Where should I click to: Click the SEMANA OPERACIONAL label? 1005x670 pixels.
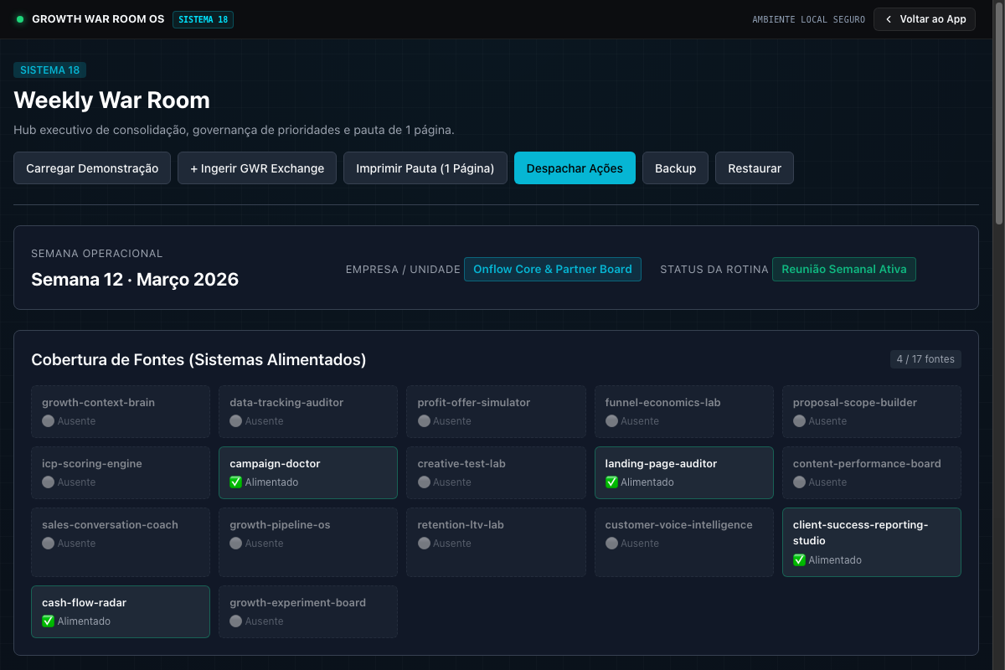click(x=97, y=254)
